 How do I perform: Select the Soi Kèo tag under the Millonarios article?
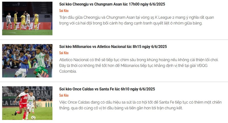(x=64, y=53)
